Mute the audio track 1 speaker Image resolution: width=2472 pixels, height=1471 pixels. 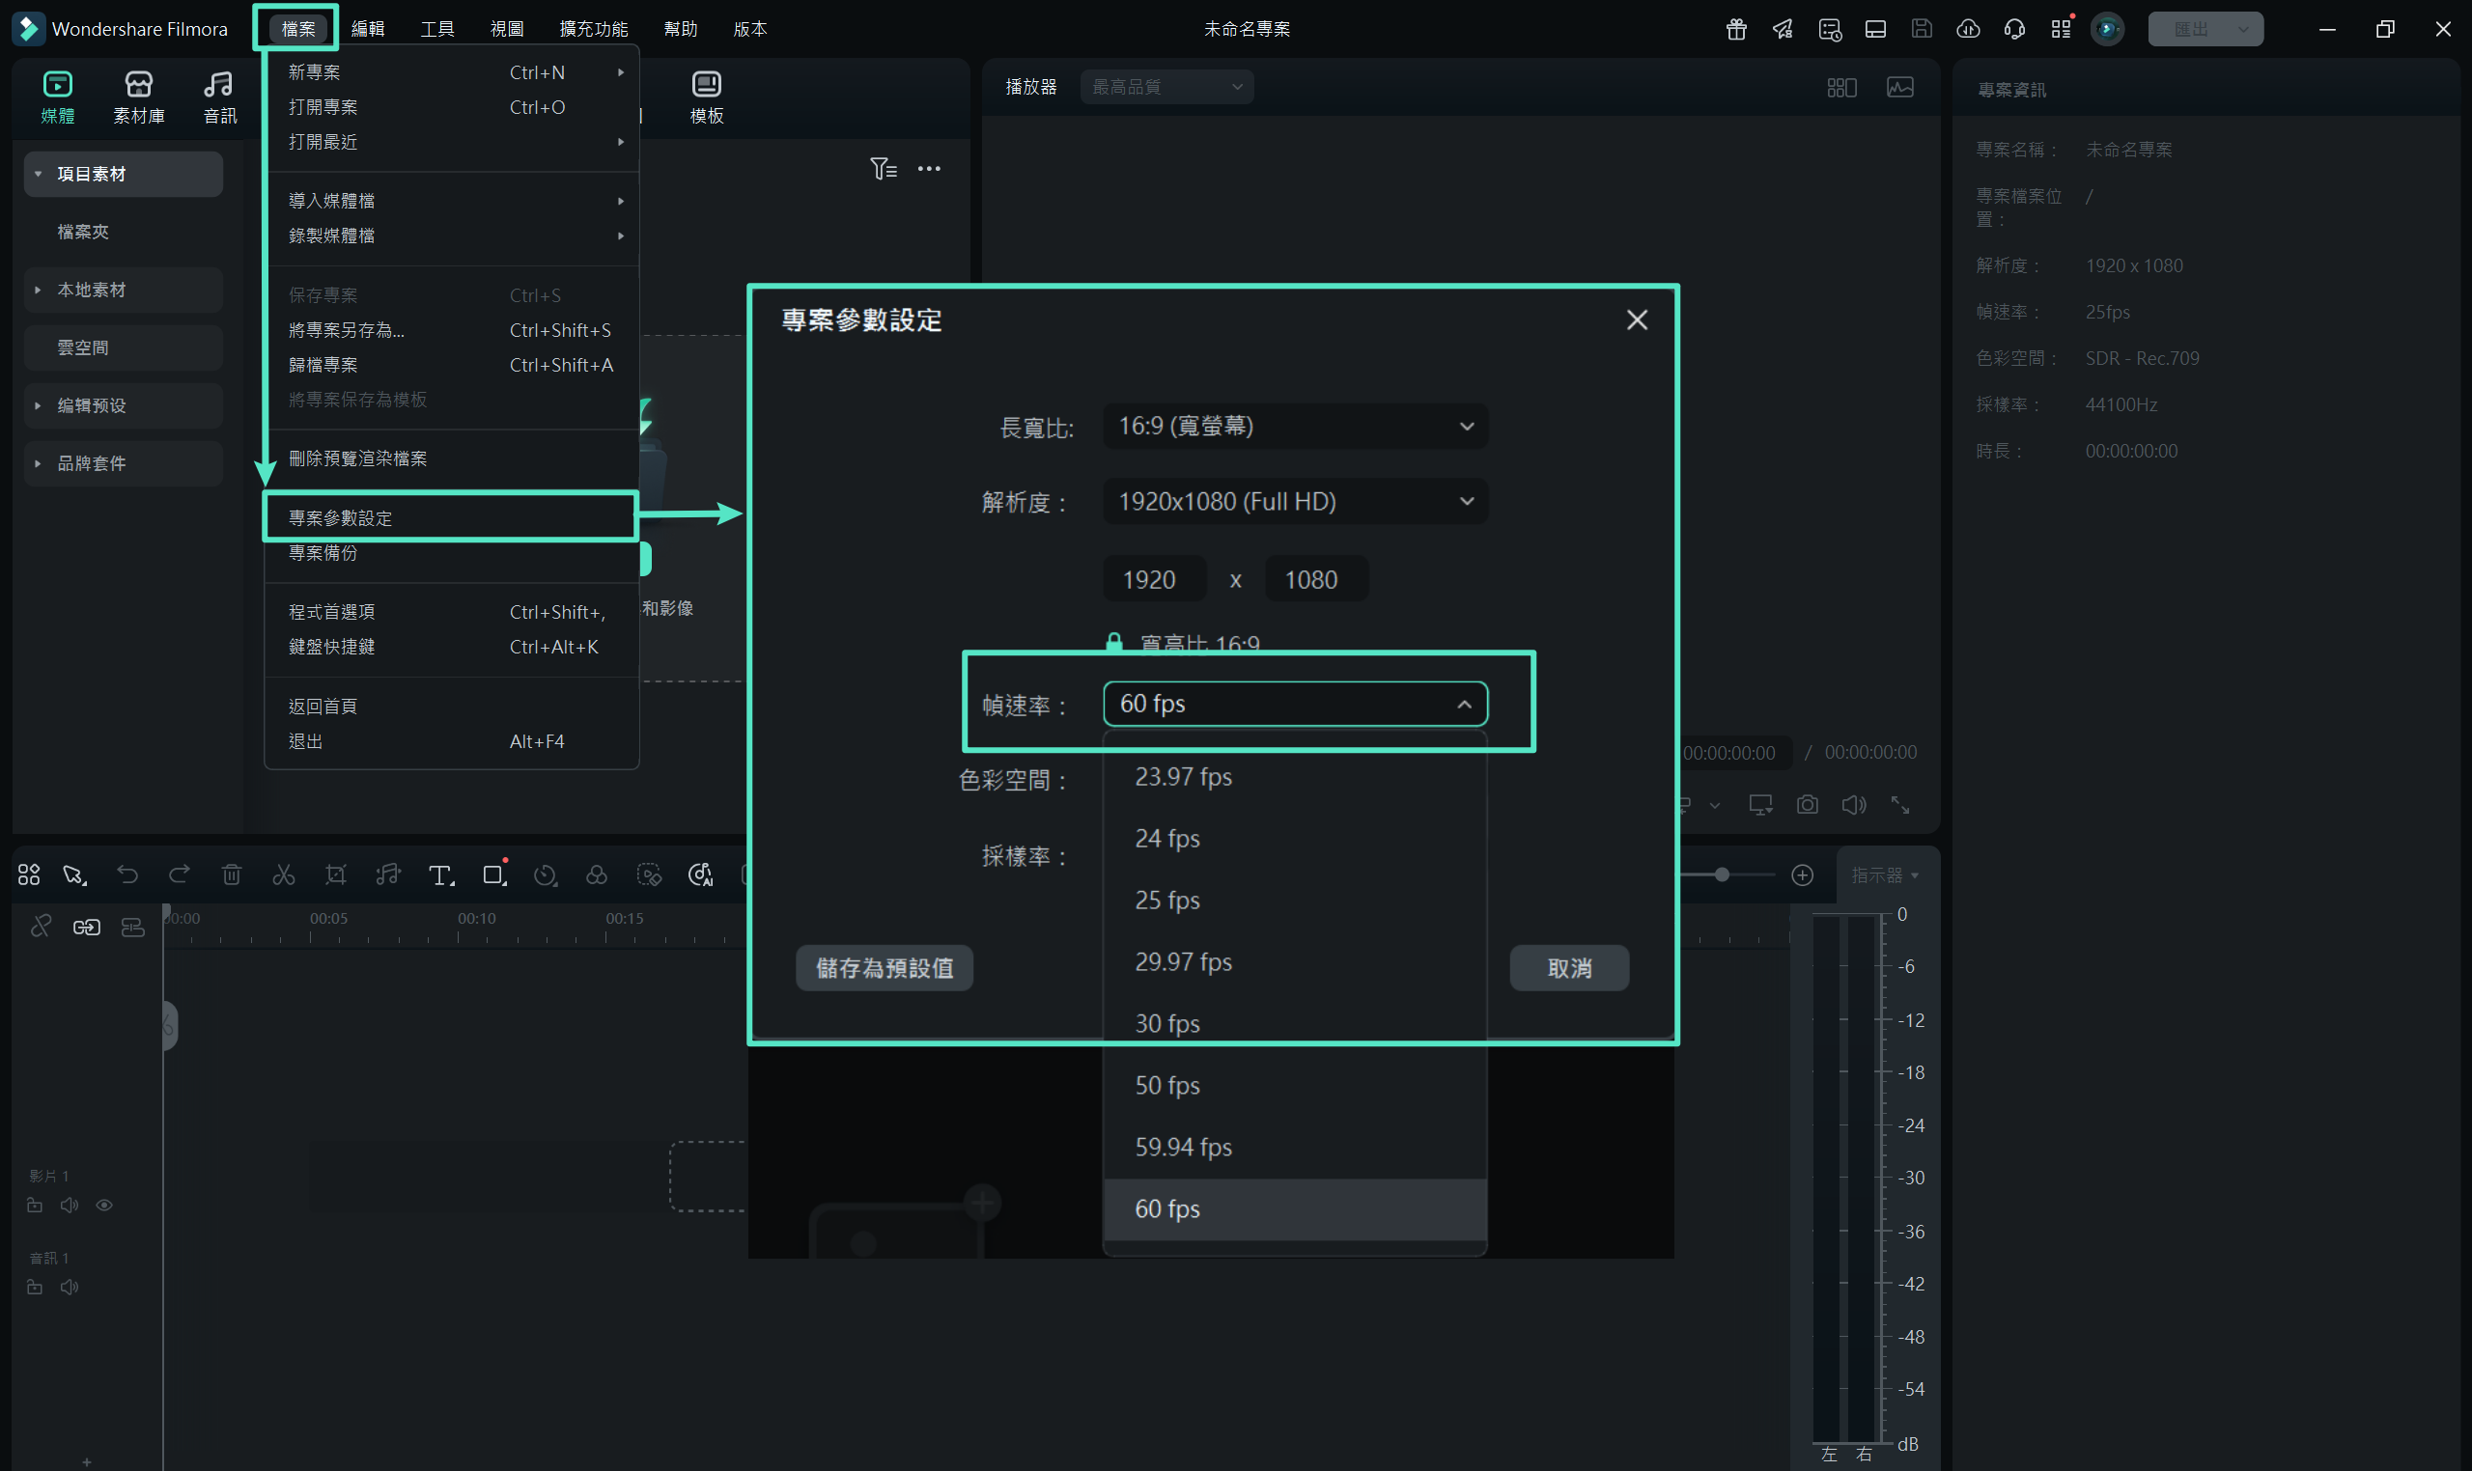(70, 1288)
